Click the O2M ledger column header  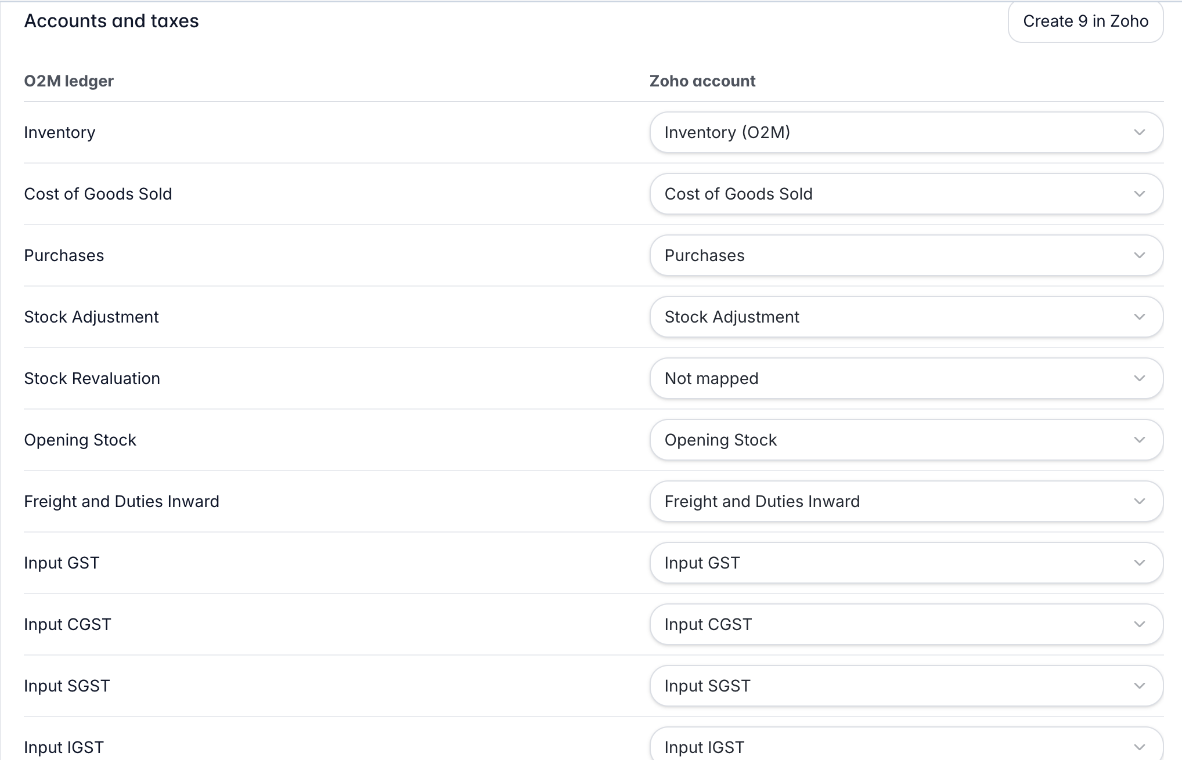69,81
